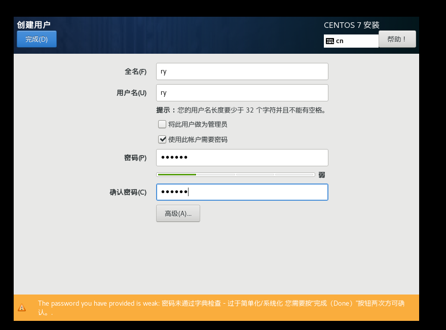
Task: Click the password strength bar
Action: (x=236, y=174)
